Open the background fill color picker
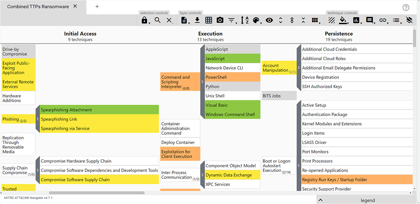 coord(344,20)
